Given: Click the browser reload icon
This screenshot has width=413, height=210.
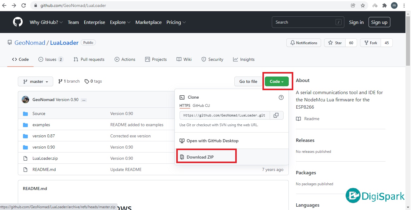Looking at the screenshot, I should tap(24, 5).
